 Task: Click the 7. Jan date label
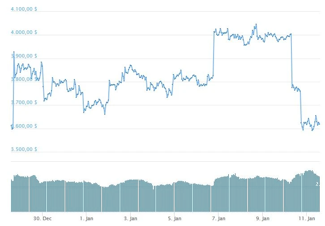218,218
